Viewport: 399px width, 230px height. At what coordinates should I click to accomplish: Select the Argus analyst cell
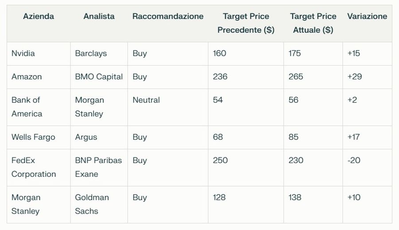(86, 137)
